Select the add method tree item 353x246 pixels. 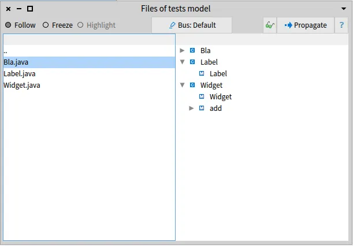[x=215, y=109]
